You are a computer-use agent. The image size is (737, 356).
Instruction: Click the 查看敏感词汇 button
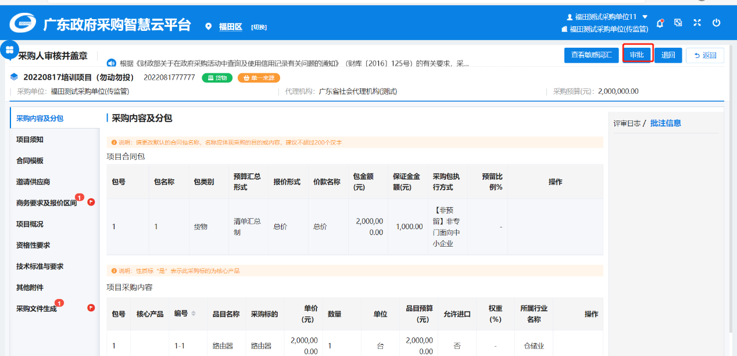[592, 55]
